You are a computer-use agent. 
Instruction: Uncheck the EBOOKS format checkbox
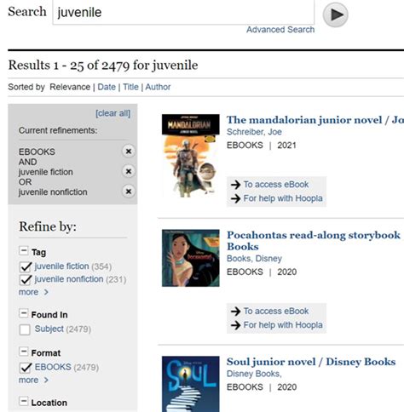(x=26, y=368)
